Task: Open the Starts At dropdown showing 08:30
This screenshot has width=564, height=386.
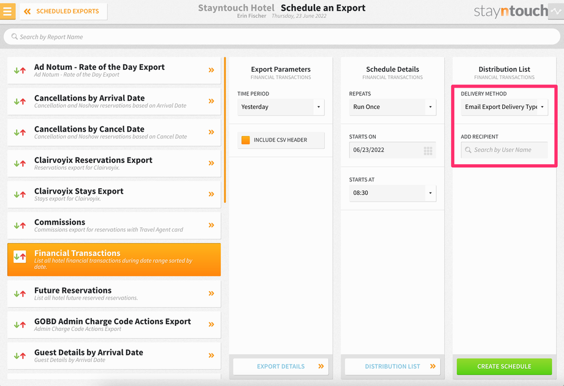Action: point(392,193)
